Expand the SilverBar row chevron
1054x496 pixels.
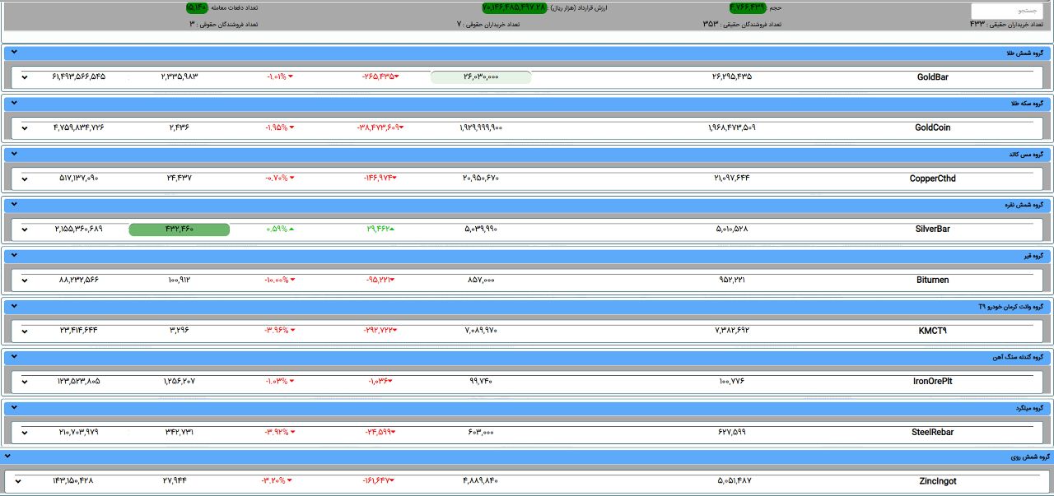pos(25,229)
